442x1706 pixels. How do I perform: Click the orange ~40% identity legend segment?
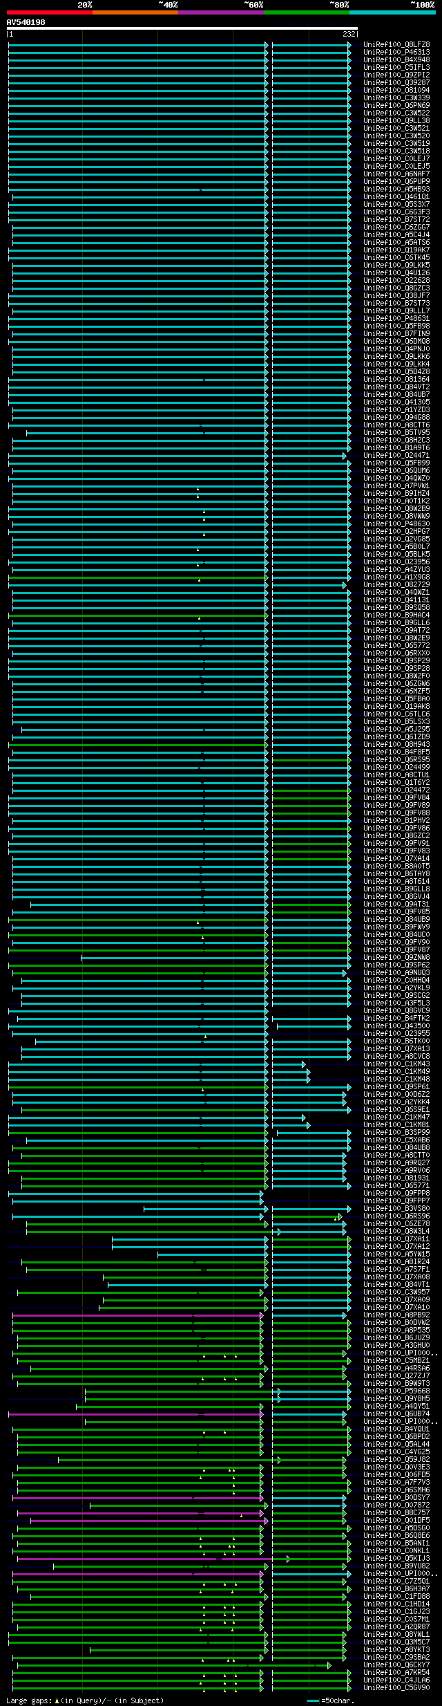pyautogui.click(x=135, y=12)
